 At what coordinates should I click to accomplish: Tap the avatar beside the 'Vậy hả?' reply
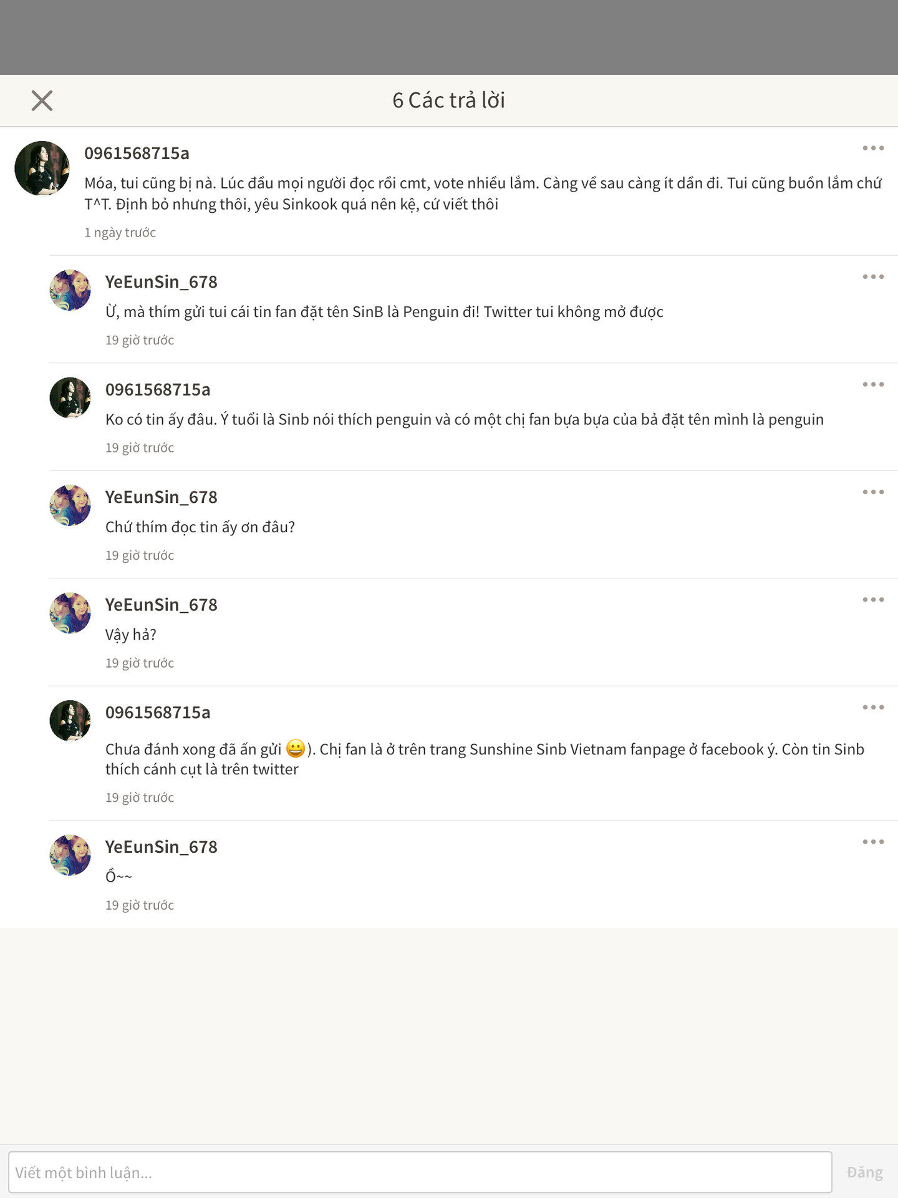pyautogui.click(x=70, y=613)
